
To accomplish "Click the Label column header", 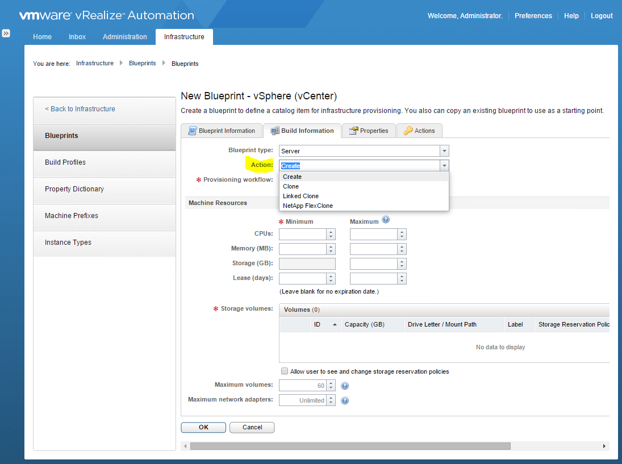I will (519, 324).
